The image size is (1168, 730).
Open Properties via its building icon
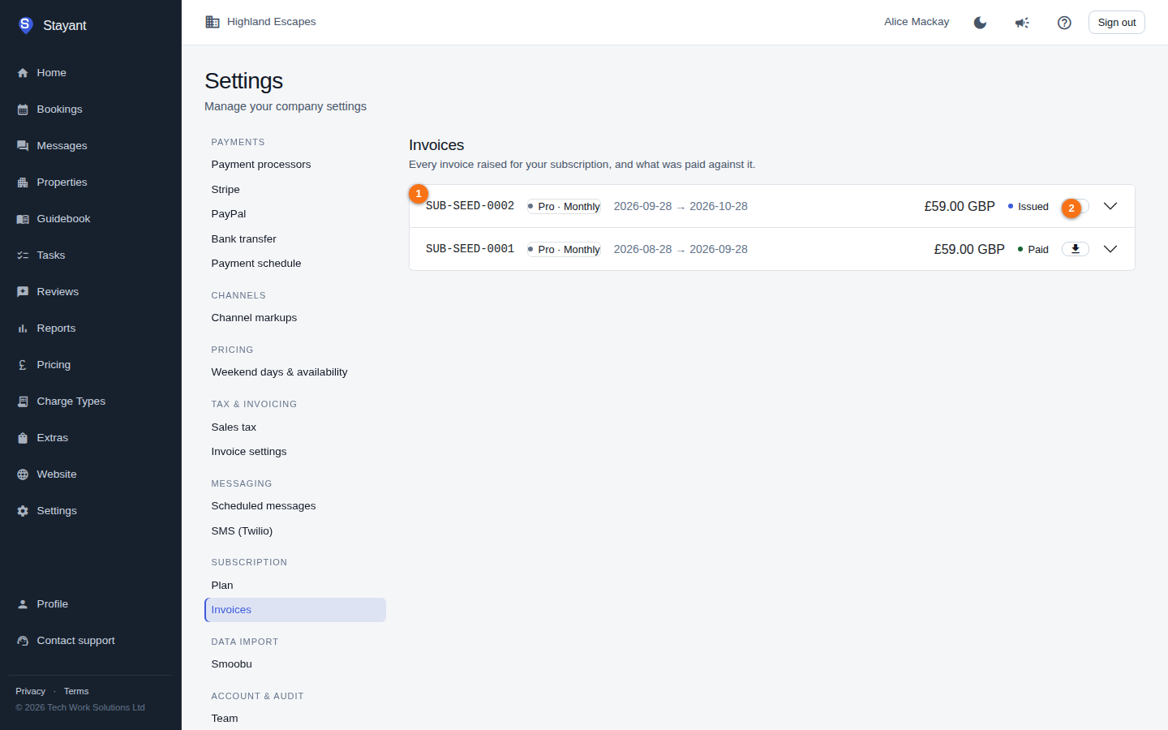click(23, 182)
